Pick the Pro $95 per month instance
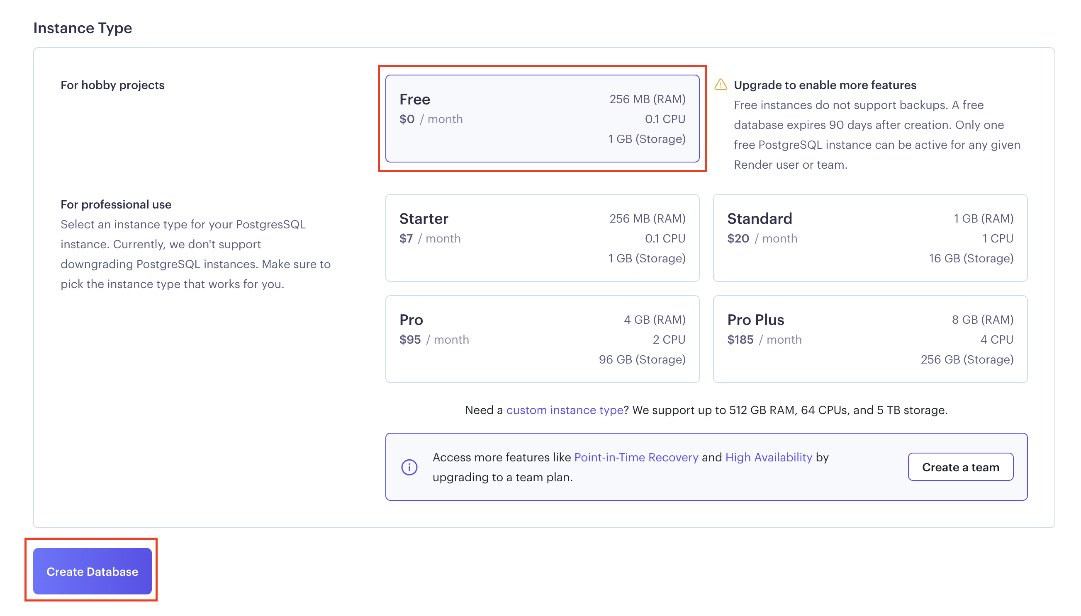The width and height of the screenshot is (1081, 616). pyautogui.click(x=542, y=339)
